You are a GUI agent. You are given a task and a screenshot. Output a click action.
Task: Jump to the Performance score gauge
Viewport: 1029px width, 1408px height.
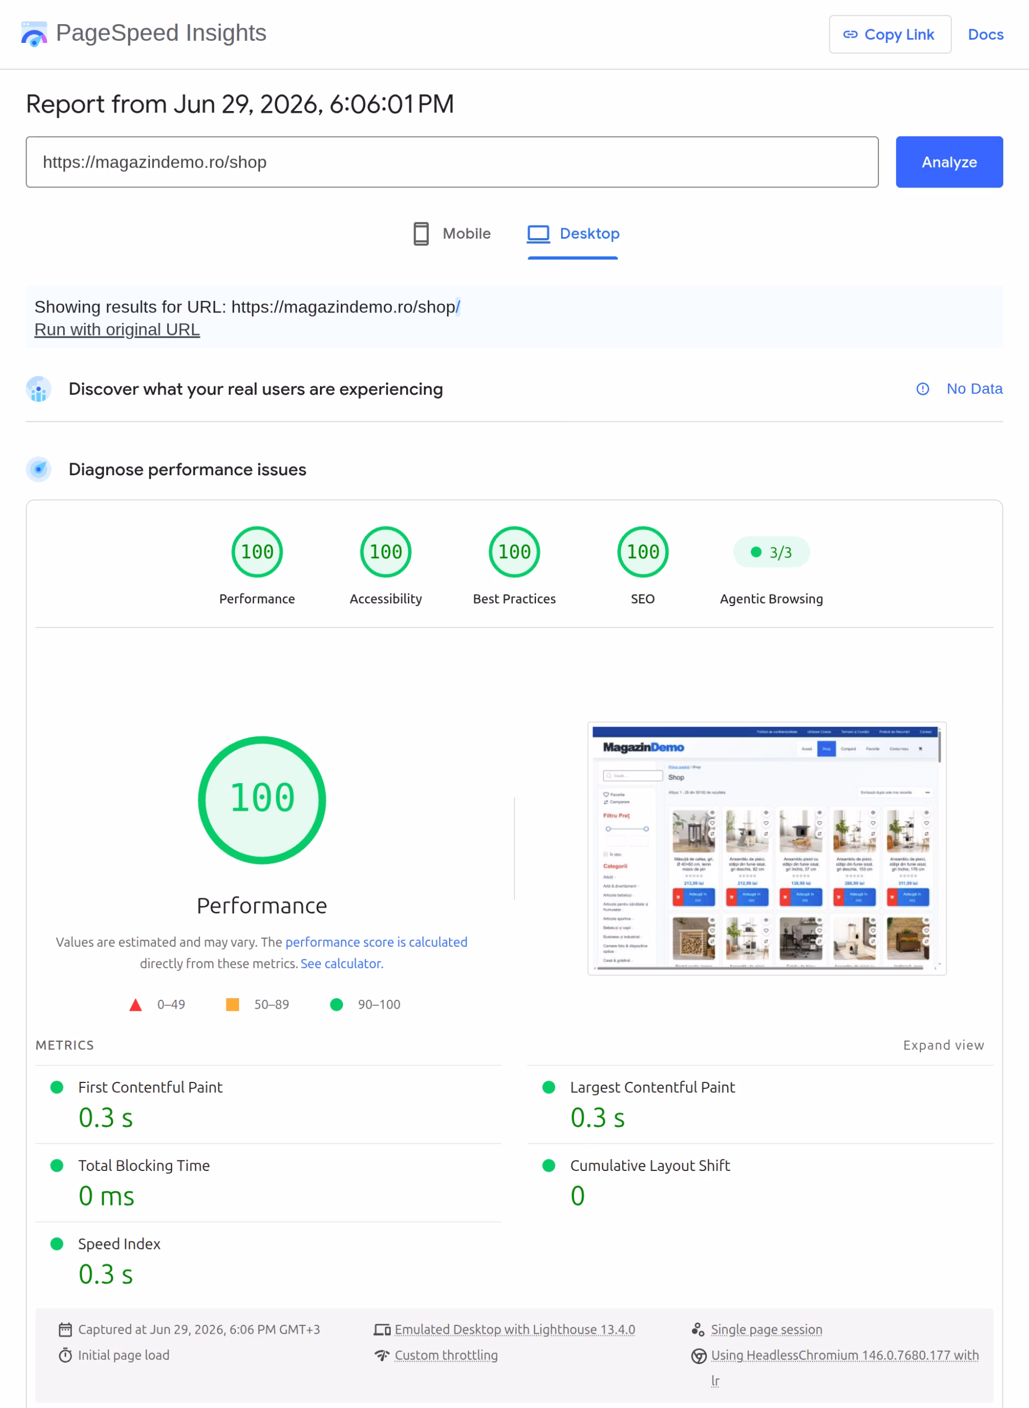[x=257, y=552]
